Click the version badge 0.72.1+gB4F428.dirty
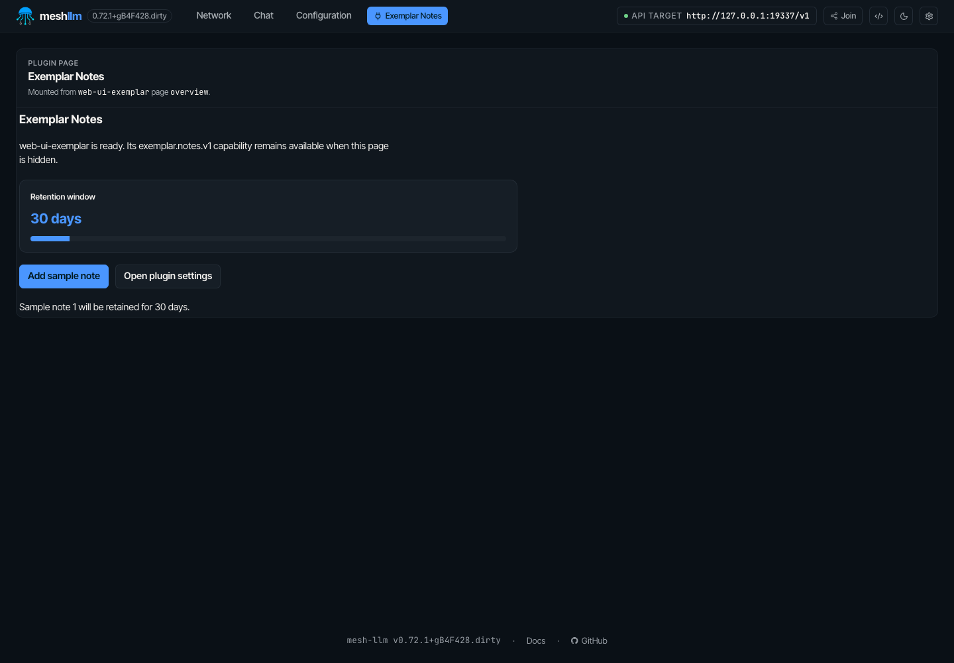This screenshot has height=663, width=954. [130, 16]
